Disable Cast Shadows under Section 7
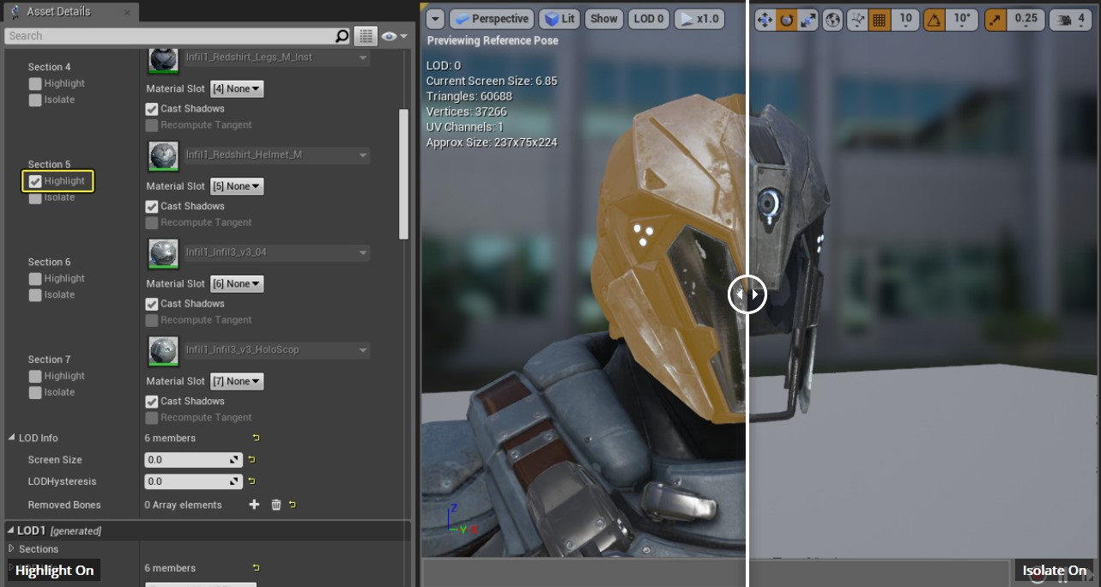The image size is (1101, 587). click(152, 402)
